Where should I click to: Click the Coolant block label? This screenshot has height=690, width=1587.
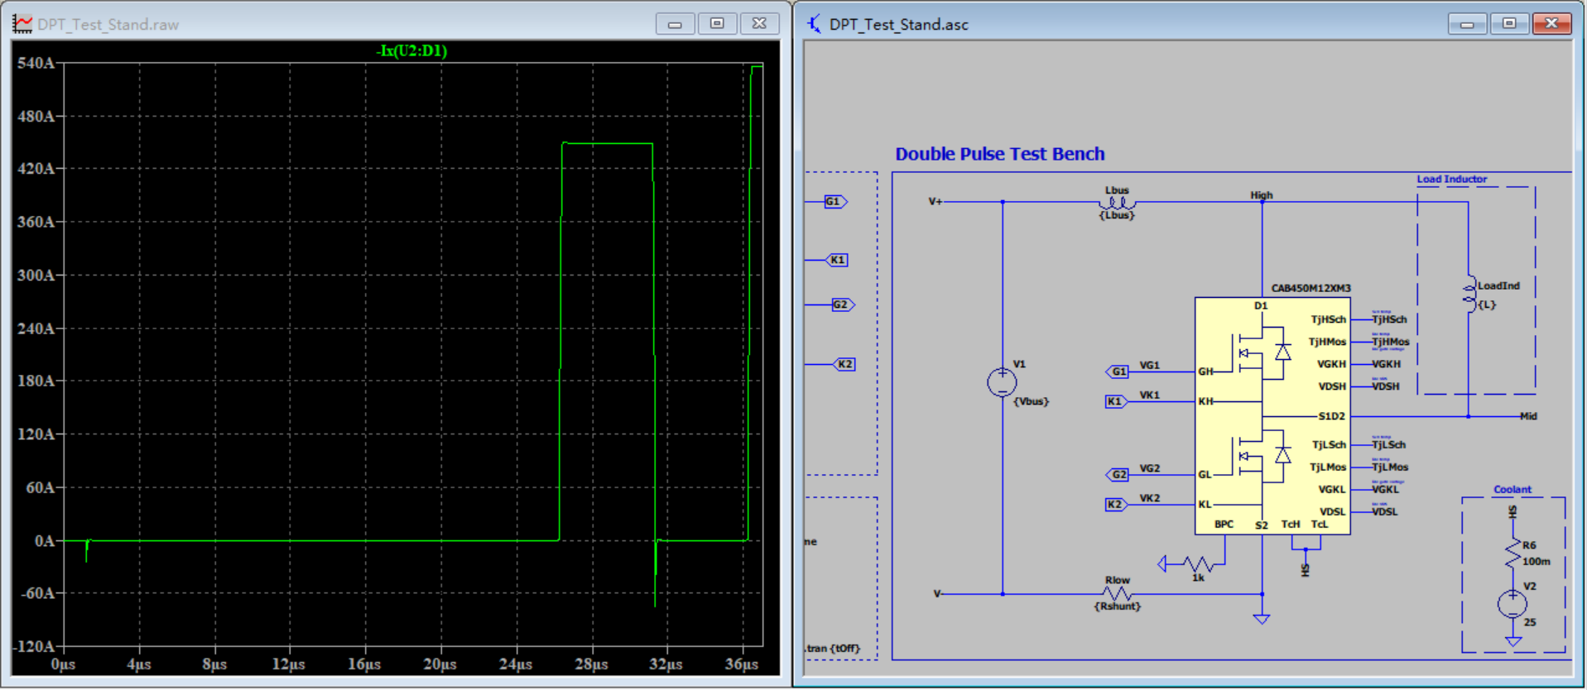coord(1512,490)
